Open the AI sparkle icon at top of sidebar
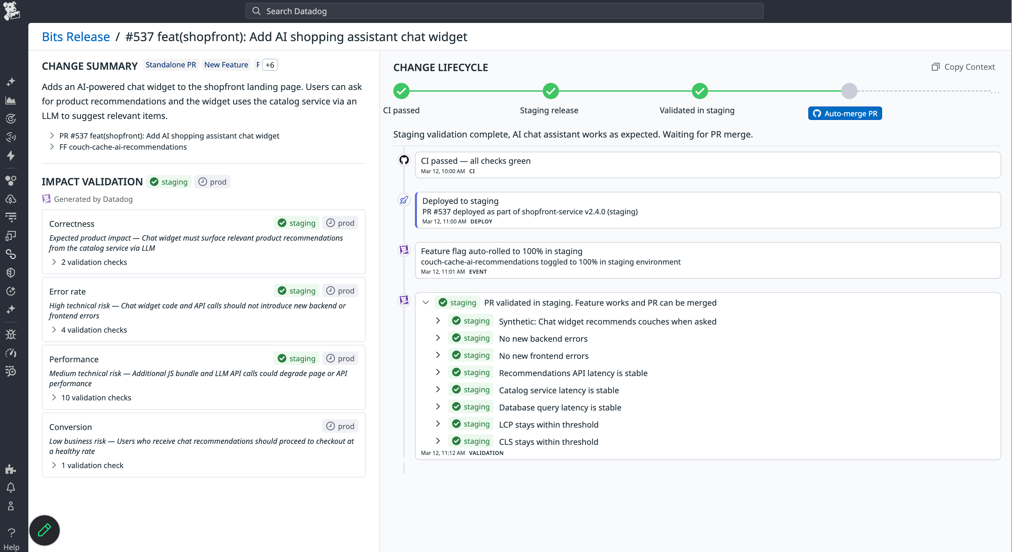The height and width of the screenshot is (552, 1012). point(11,82)
